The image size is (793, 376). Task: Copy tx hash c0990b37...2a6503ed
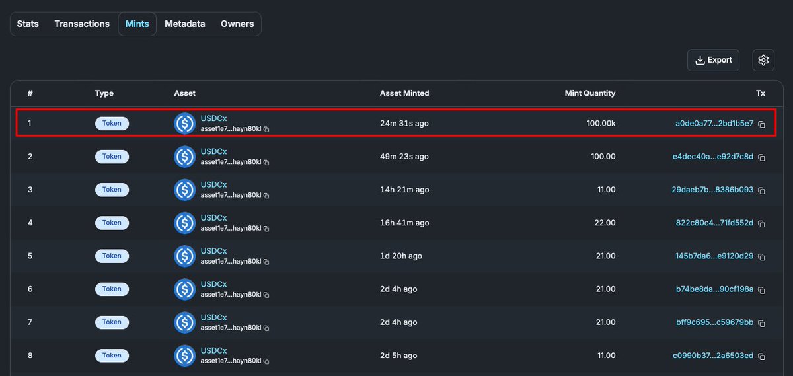tap(761, 356)
